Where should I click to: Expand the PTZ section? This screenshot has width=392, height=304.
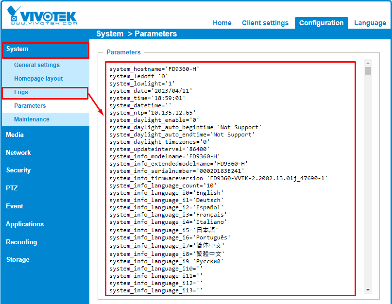pyautogui.click(x=12, y=188)
